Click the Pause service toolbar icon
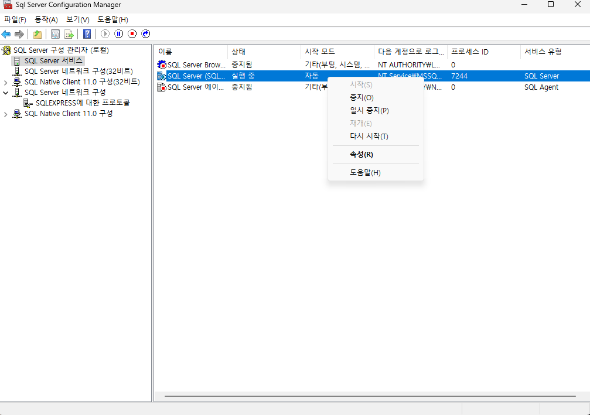590x415 pixels. [x=118, y=34]
